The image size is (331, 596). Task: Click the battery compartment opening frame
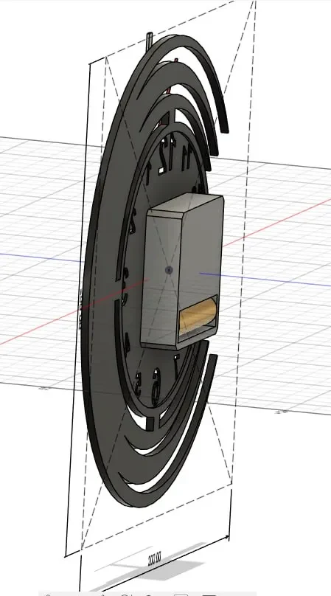click(x=198, y=316)
